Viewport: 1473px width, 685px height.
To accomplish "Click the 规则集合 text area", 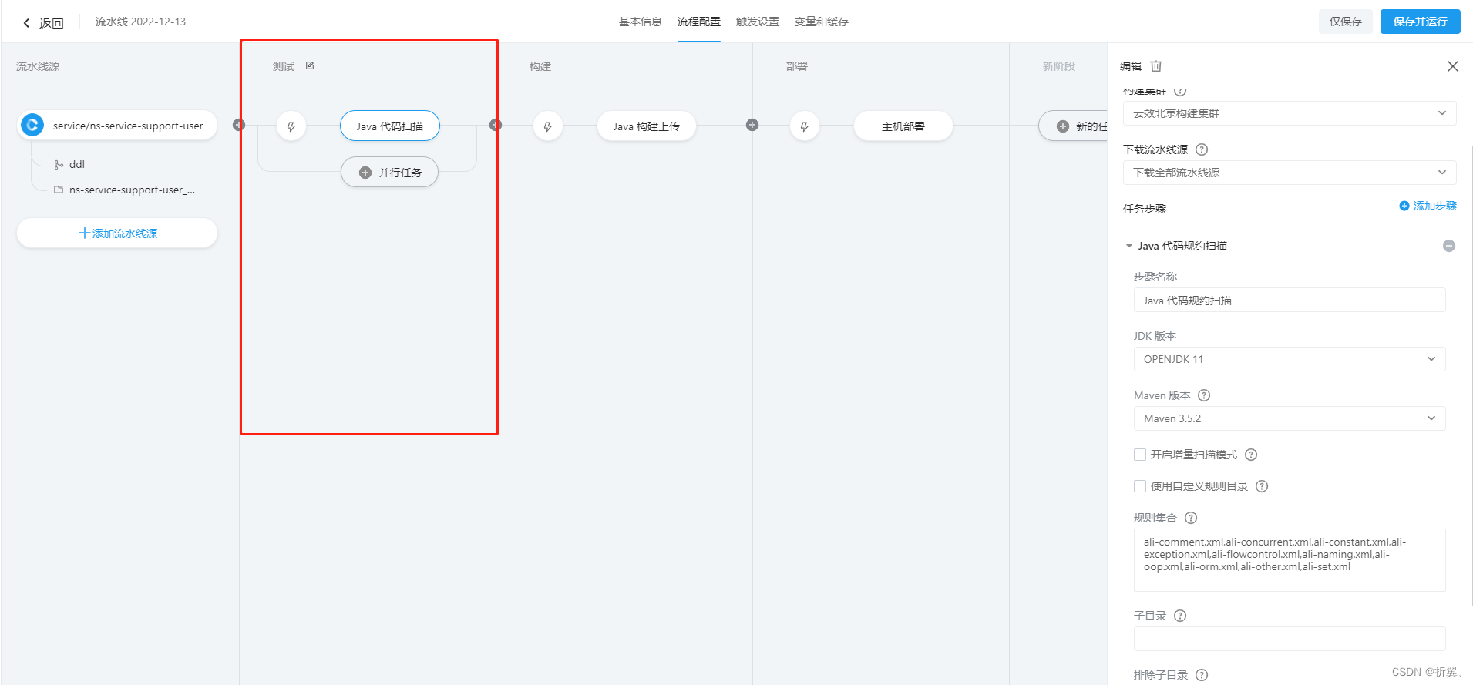I will pyautogui.click(x=1290, y=560).
